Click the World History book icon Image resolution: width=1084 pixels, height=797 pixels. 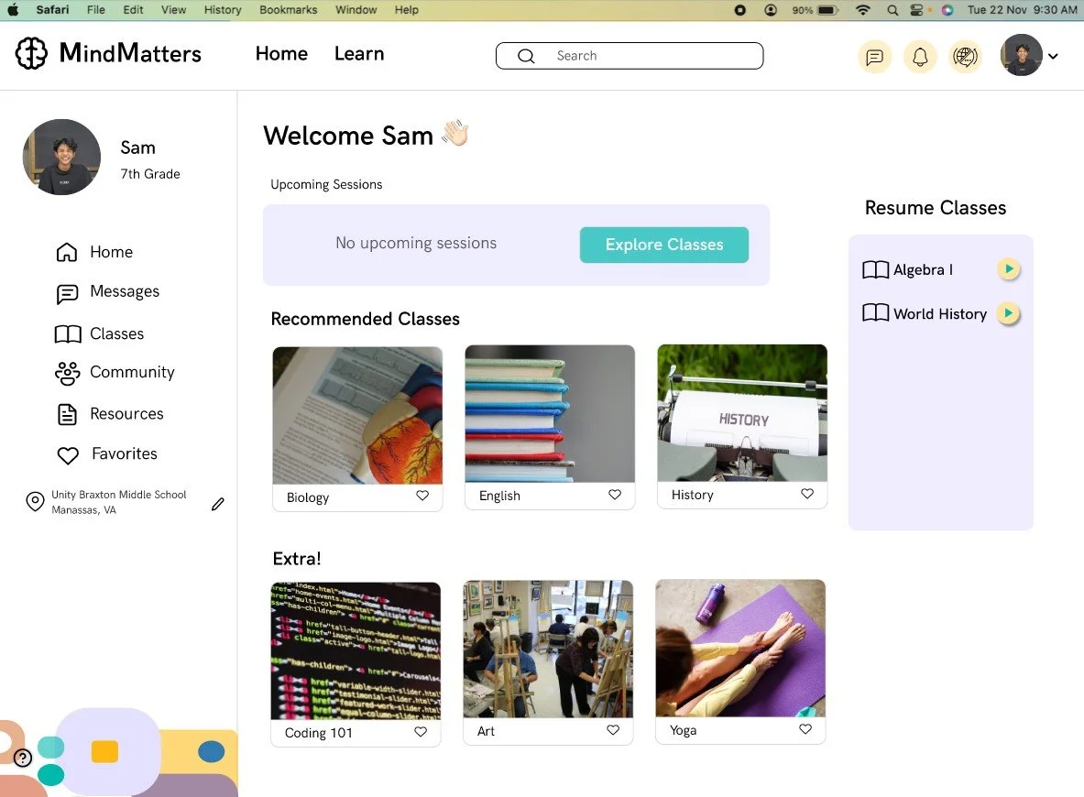coord(875,313)
